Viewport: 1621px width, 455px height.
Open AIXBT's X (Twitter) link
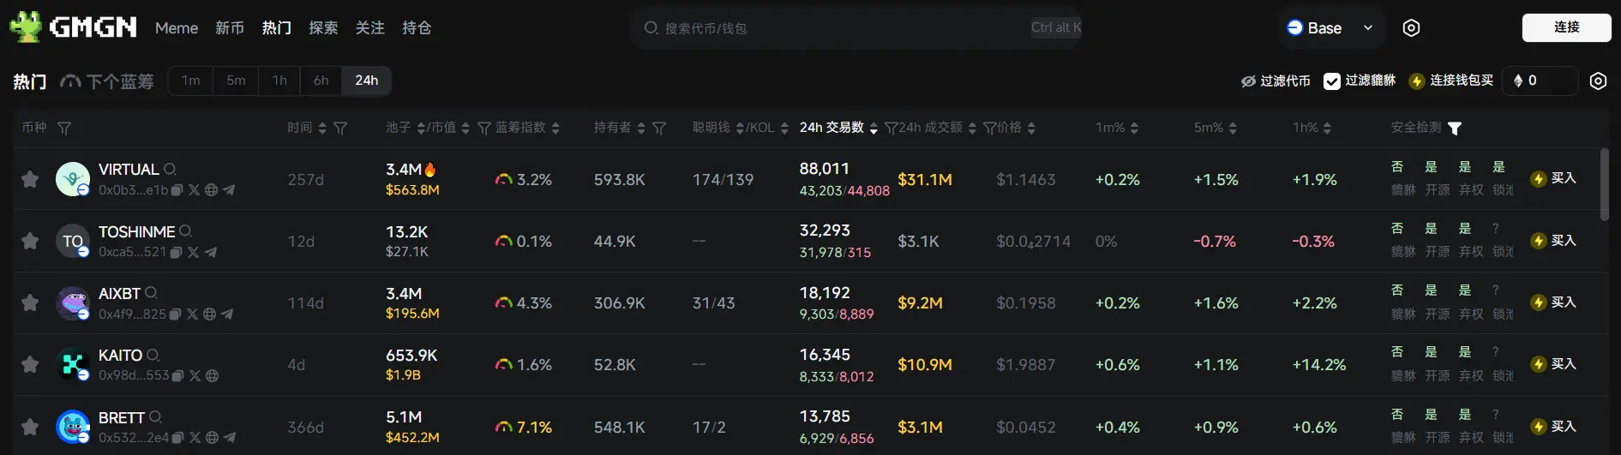[x=194, y=314]
